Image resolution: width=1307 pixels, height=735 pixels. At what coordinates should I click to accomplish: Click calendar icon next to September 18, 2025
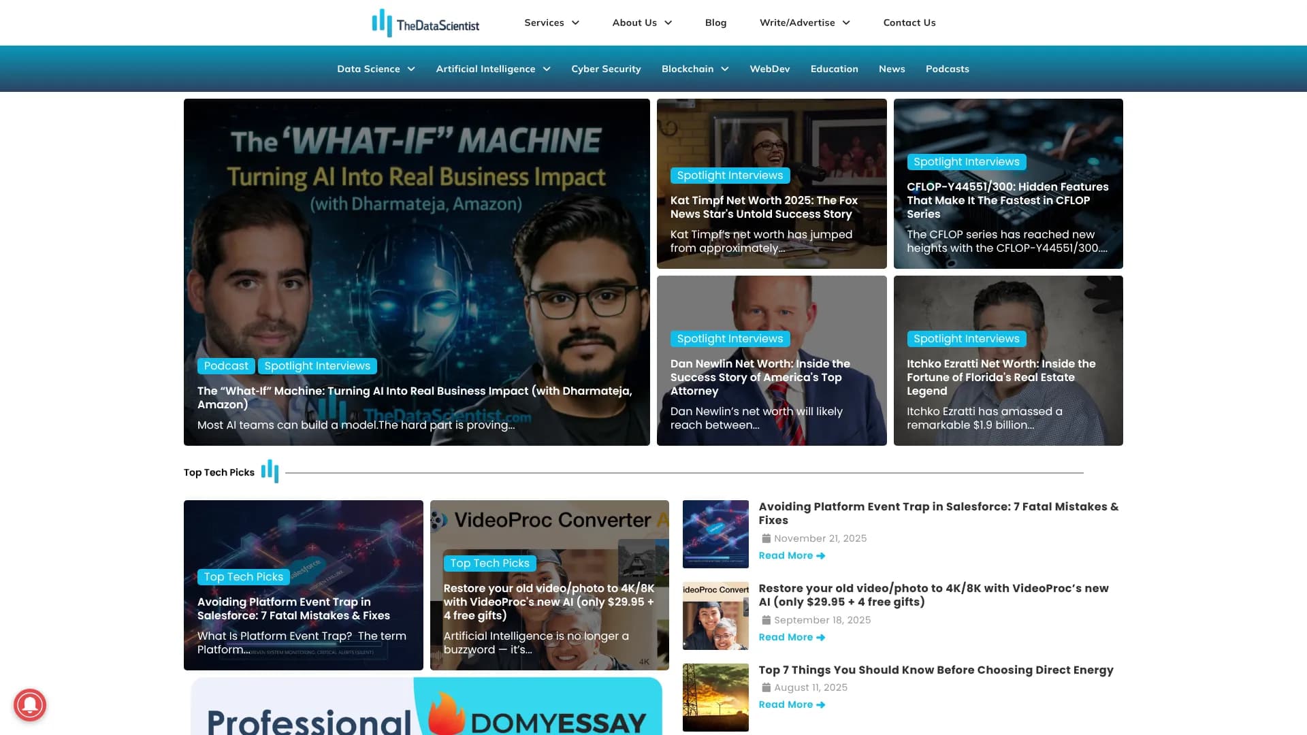766,620
